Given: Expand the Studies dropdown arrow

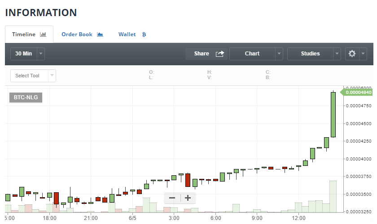Looking at the screenshot, I should tap(337, 54).
